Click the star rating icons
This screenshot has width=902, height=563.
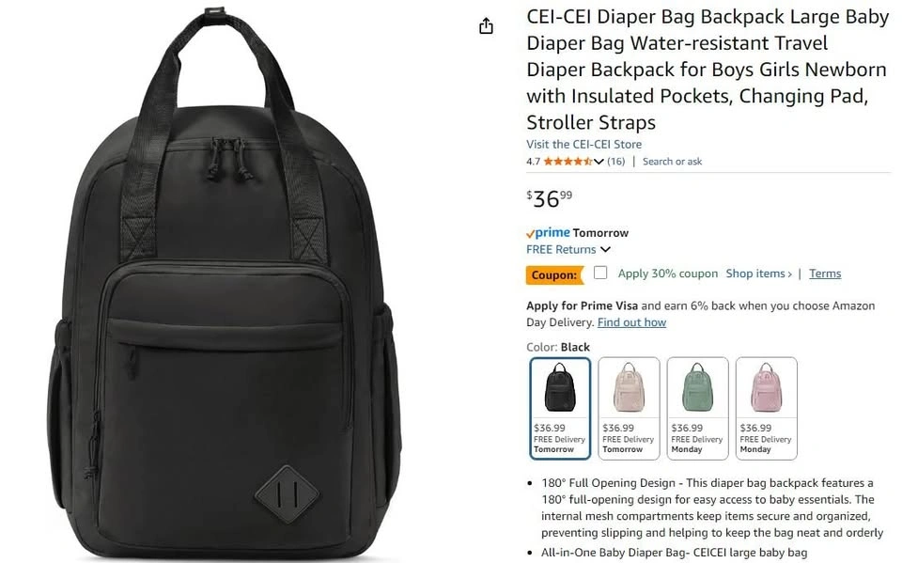[x=568, y=161]
